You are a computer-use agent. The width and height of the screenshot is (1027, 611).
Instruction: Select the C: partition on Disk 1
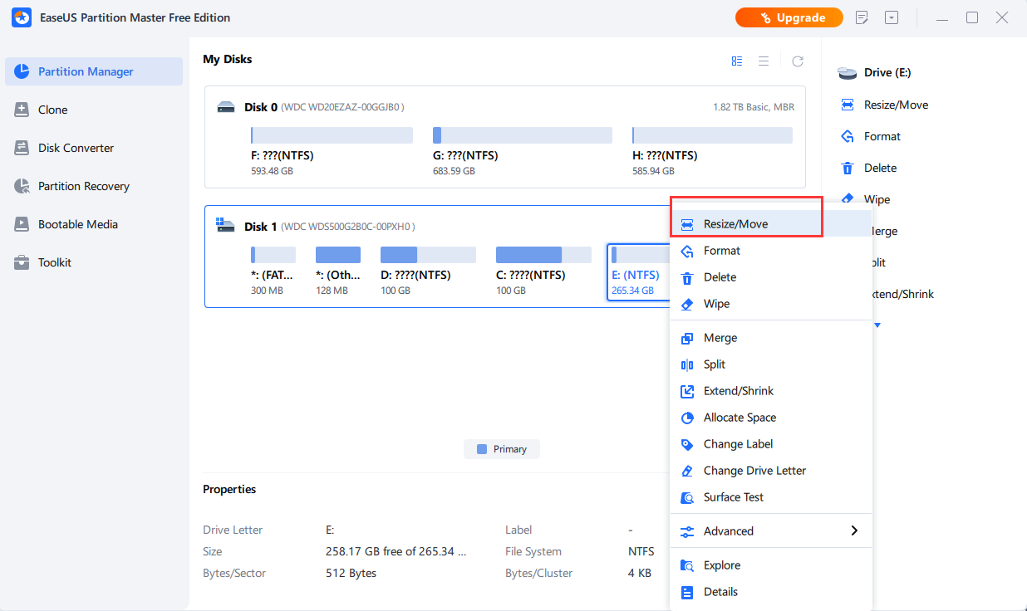coord(543,271)
